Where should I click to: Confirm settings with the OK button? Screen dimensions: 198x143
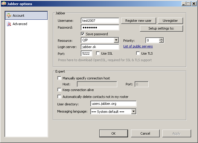pos(114,133)
